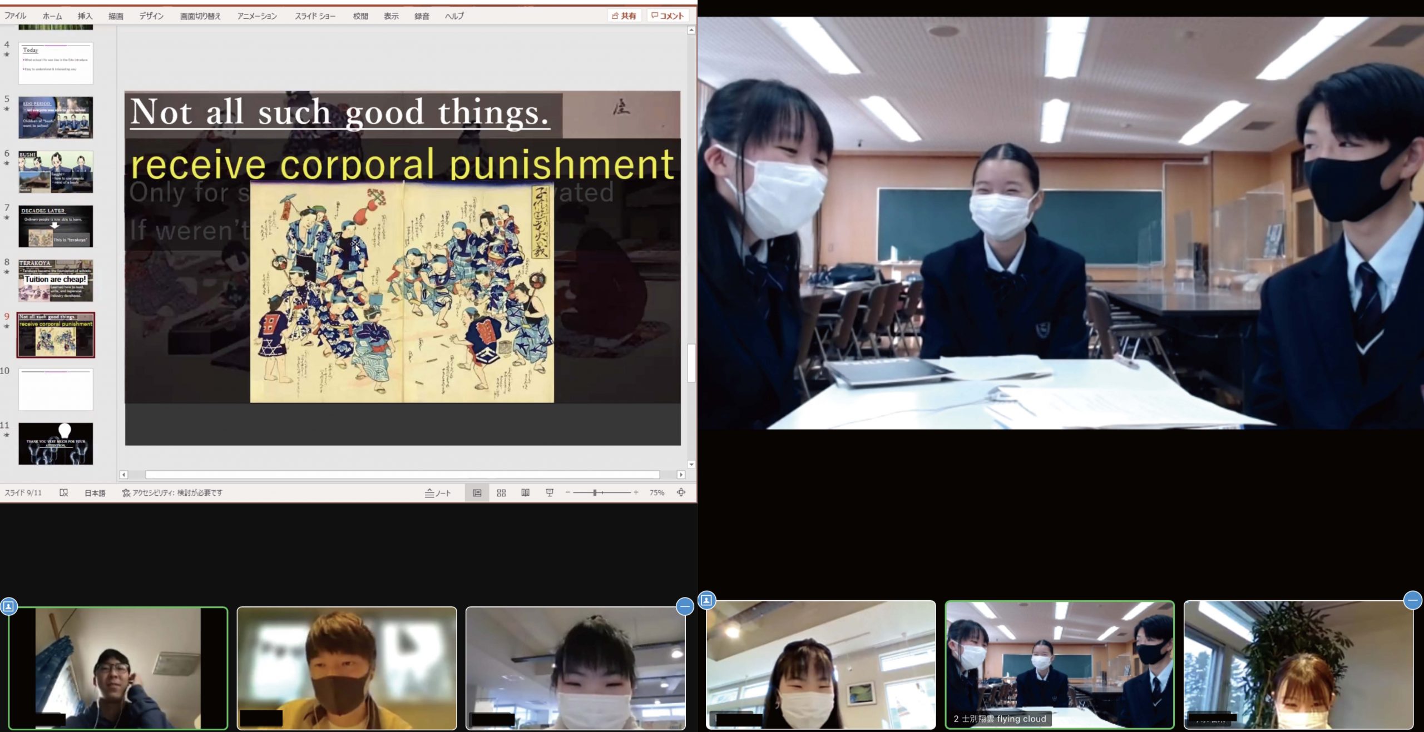Start slide show from status bar icon
The height and width of the screenshot is (732, 1424).
pos(550,492)
